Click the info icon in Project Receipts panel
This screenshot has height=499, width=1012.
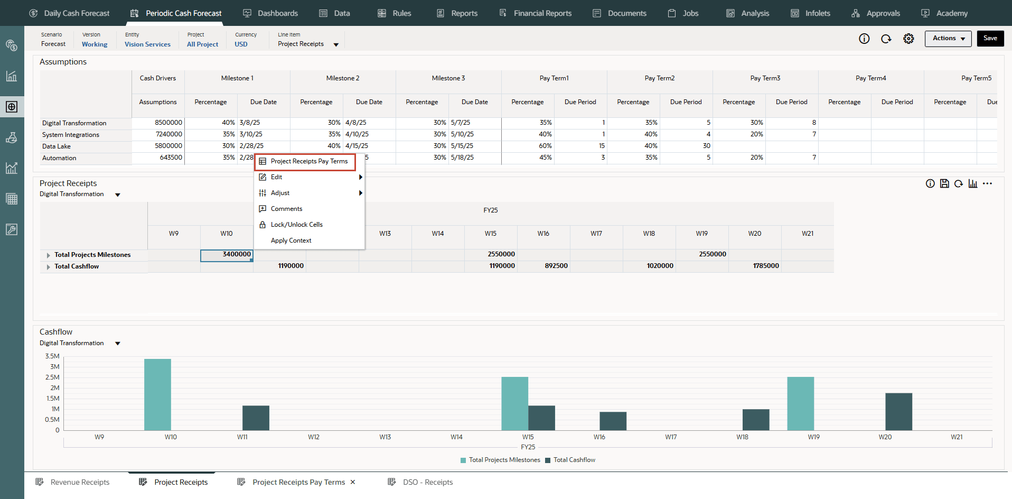(930, 183)
